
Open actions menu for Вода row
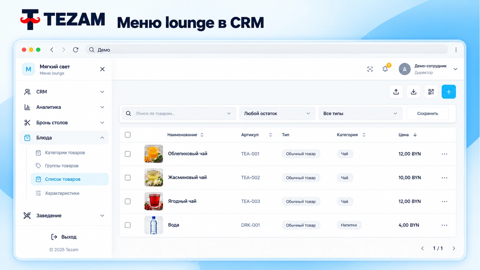(x=444, y=225)
